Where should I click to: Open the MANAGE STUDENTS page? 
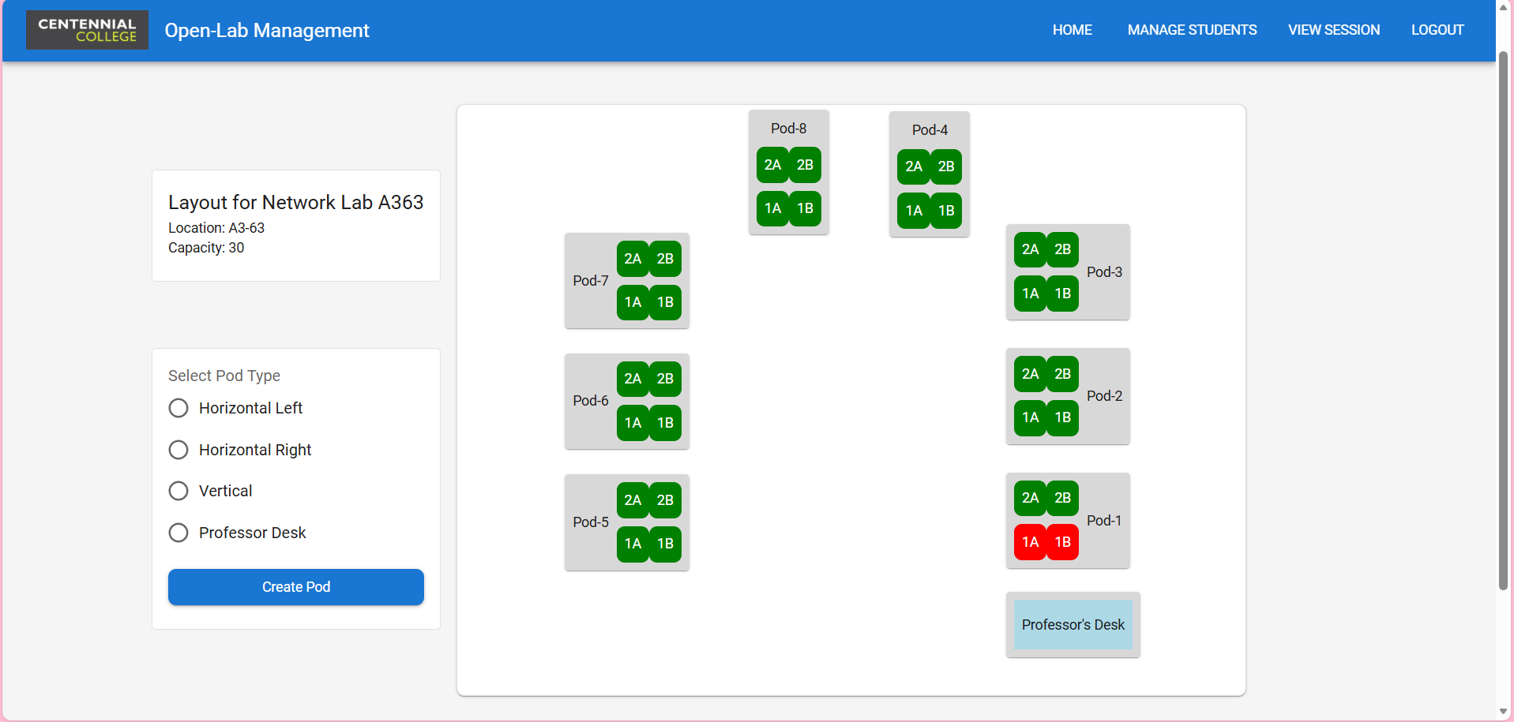(x=1191, y=30)
